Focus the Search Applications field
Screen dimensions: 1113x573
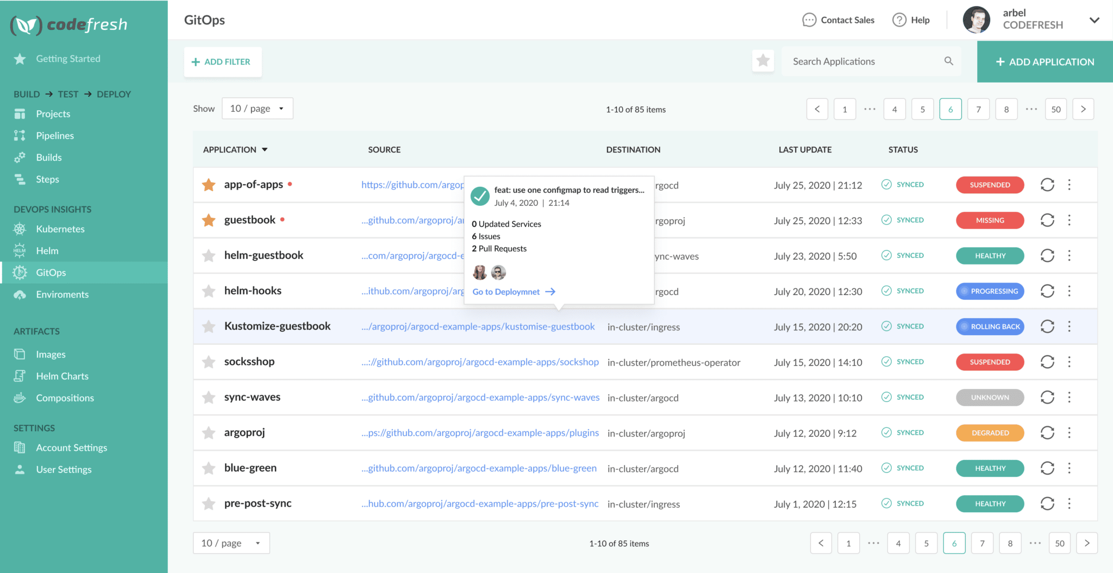click(x=871, y=61)
